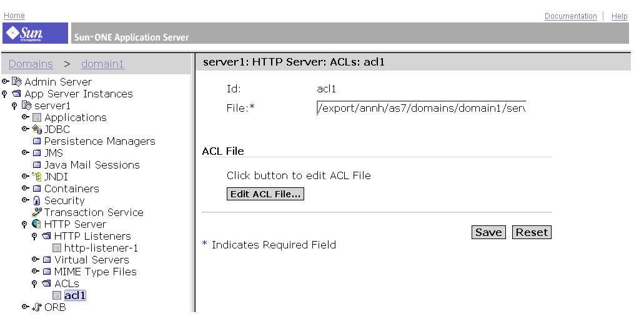Select acl1 tree label
This screenshot has height=324, width=639.
point(75,295)
